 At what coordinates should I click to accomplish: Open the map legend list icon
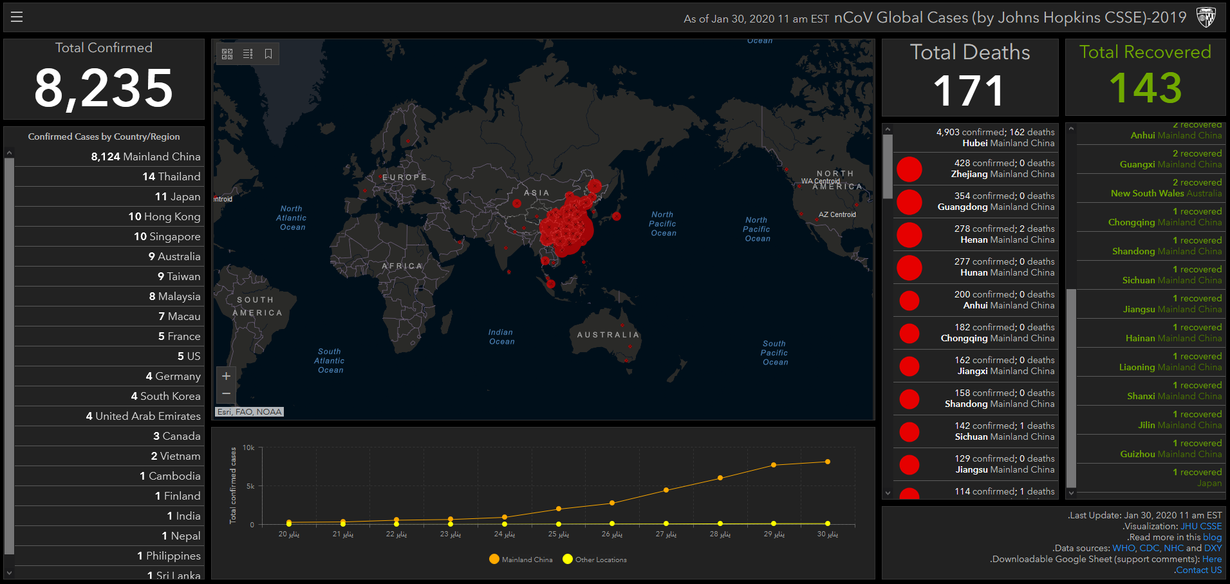pos(248,54)
